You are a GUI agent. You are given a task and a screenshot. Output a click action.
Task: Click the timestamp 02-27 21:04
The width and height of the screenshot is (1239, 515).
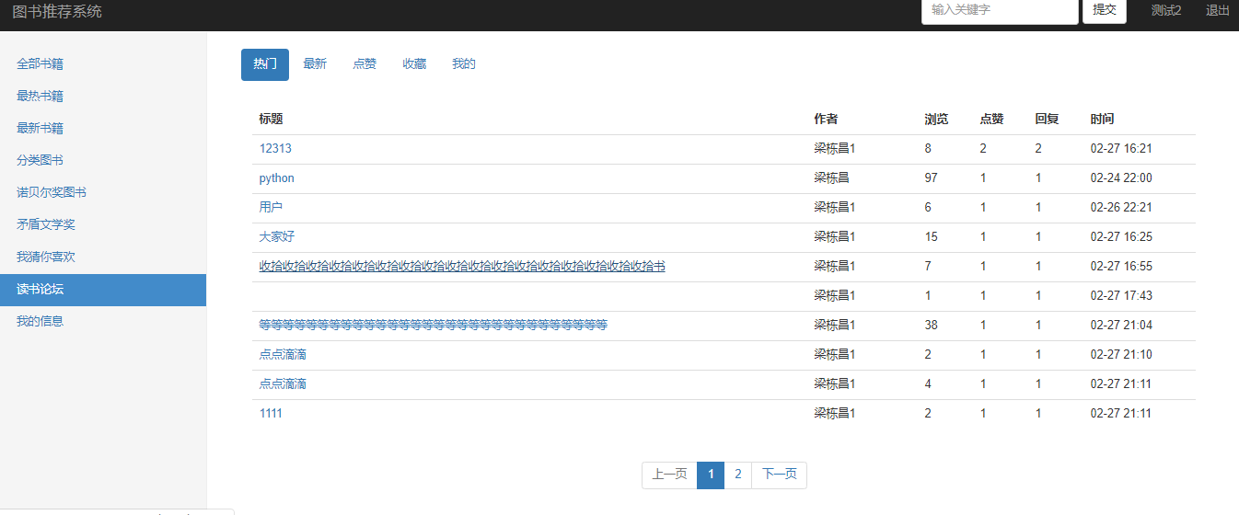[1121, 325]
